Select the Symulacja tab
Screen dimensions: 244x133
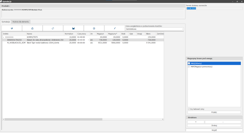[x=6, y=22]
